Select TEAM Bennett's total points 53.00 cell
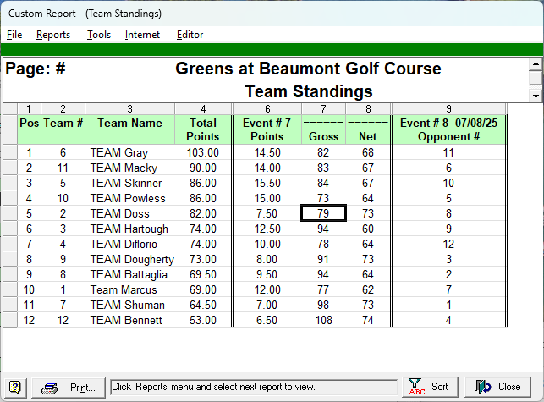Viewport: 544px width, 402px height. 203,320
